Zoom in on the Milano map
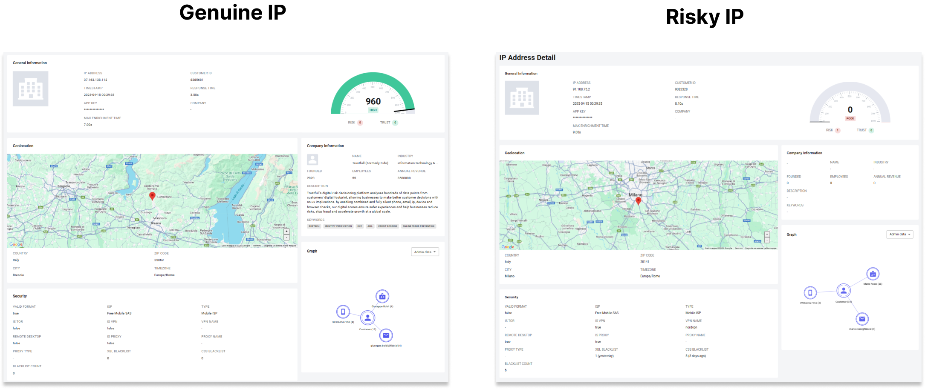The height and width of the screenshot is (389, 925). coord(767,234)
